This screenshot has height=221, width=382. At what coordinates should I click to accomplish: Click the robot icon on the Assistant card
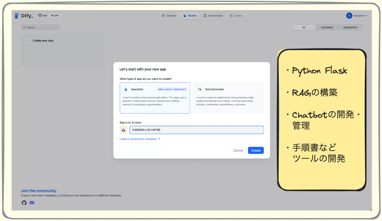click(126, 89)
